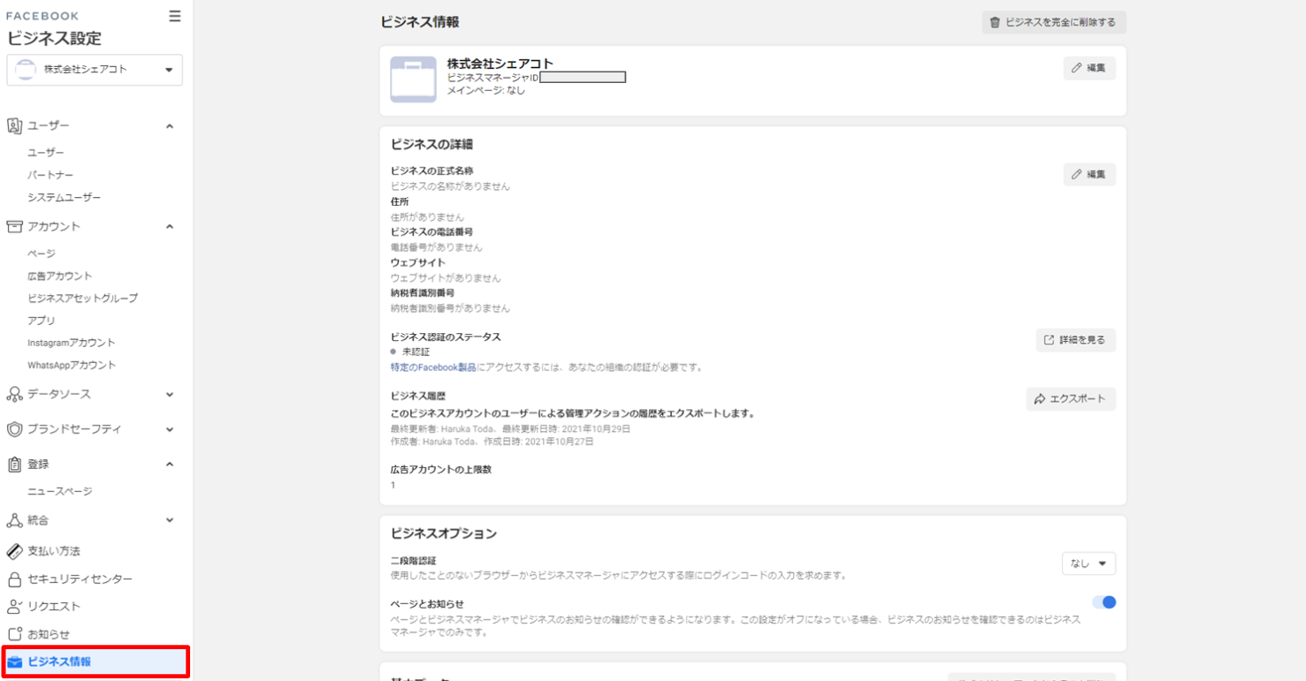Click the trash icon on the delete business button
Screen dimensions: 1306x681
(x=995, y=23)
